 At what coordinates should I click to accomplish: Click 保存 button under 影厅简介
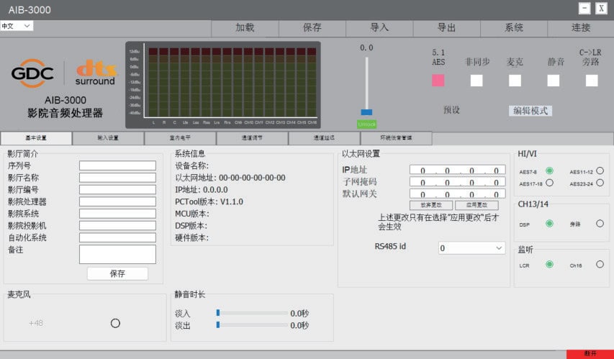(117, 273)
